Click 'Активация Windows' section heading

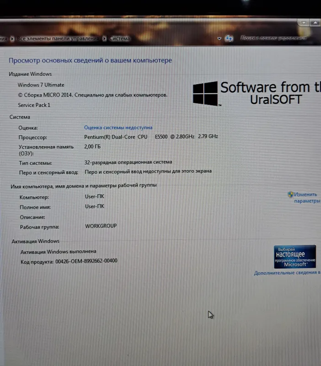tap(36, 241)
